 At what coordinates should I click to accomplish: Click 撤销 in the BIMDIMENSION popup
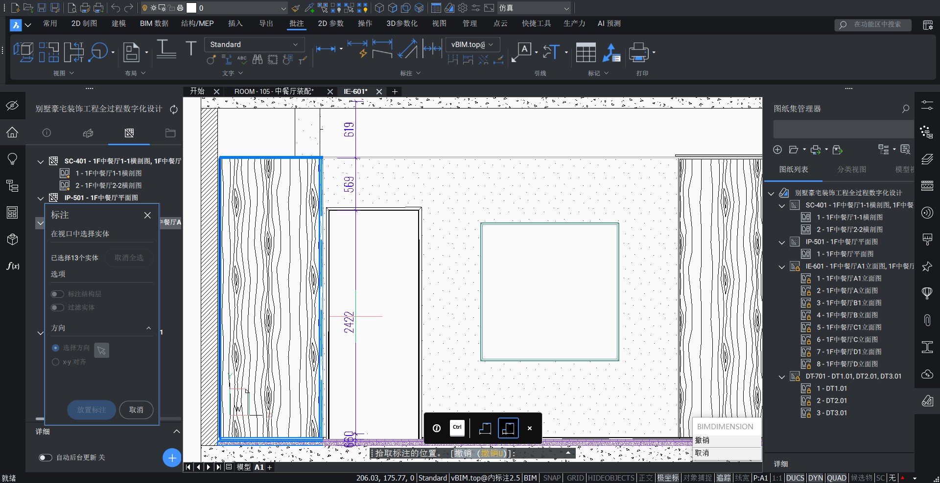[703, 440]
